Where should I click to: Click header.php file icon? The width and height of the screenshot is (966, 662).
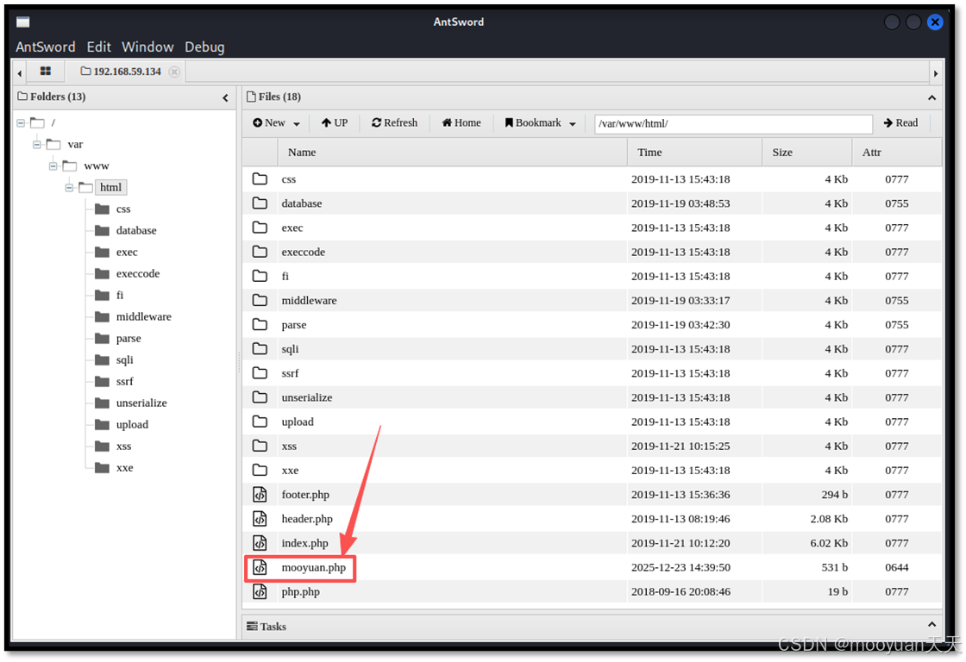260,519
